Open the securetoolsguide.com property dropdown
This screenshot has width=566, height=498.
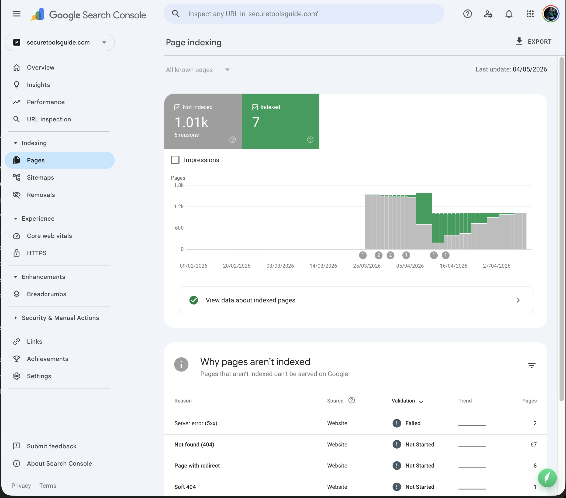tap(60, 42)
